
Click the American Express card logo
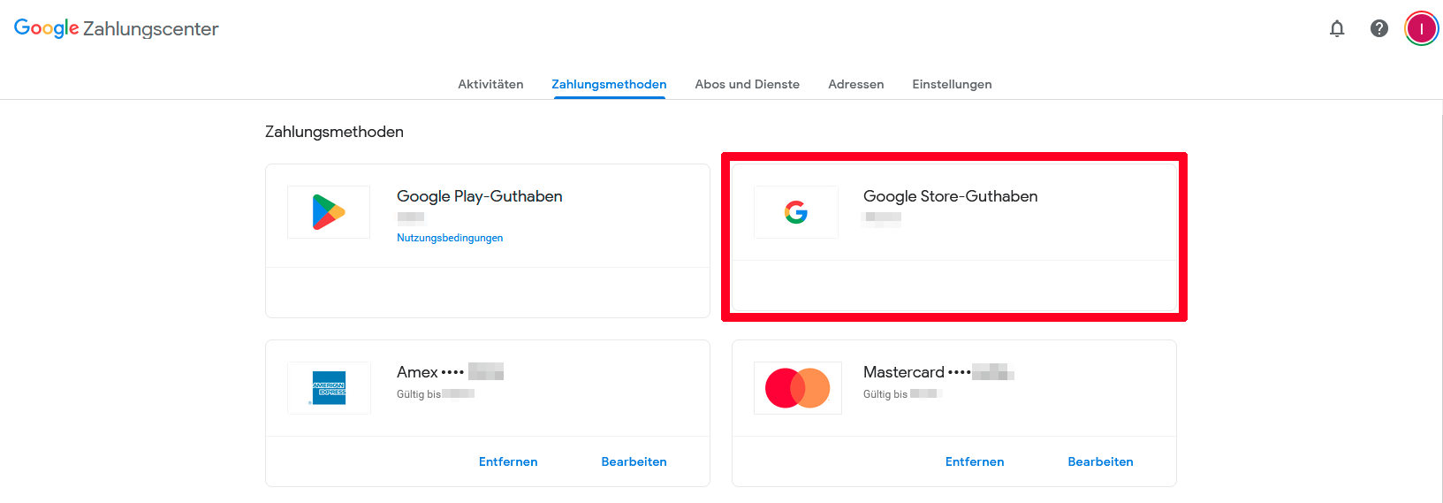coord(329,388)
